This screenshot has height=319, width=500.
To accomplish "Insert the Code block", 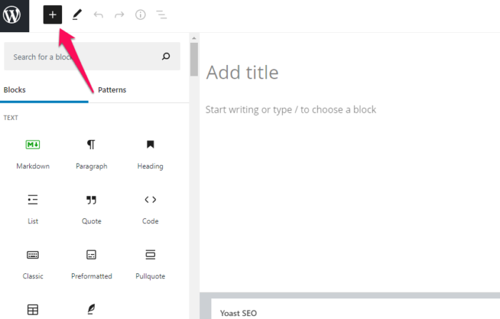I will click(150, 208).
